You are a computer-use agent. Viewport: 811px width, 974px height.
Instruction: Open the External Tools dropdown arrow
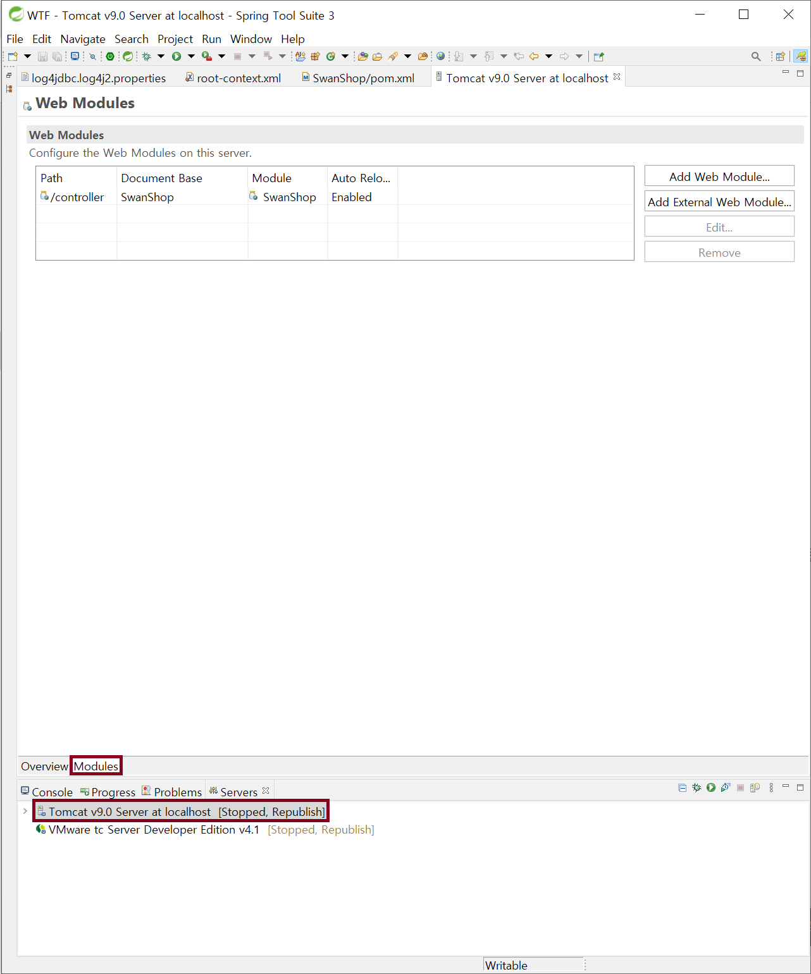pos(221,56)
